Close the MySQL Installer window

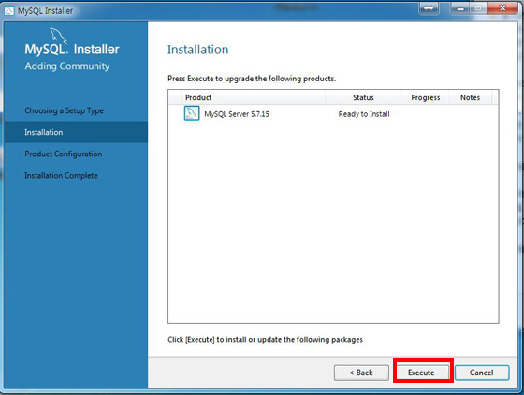tap(502, 8)
